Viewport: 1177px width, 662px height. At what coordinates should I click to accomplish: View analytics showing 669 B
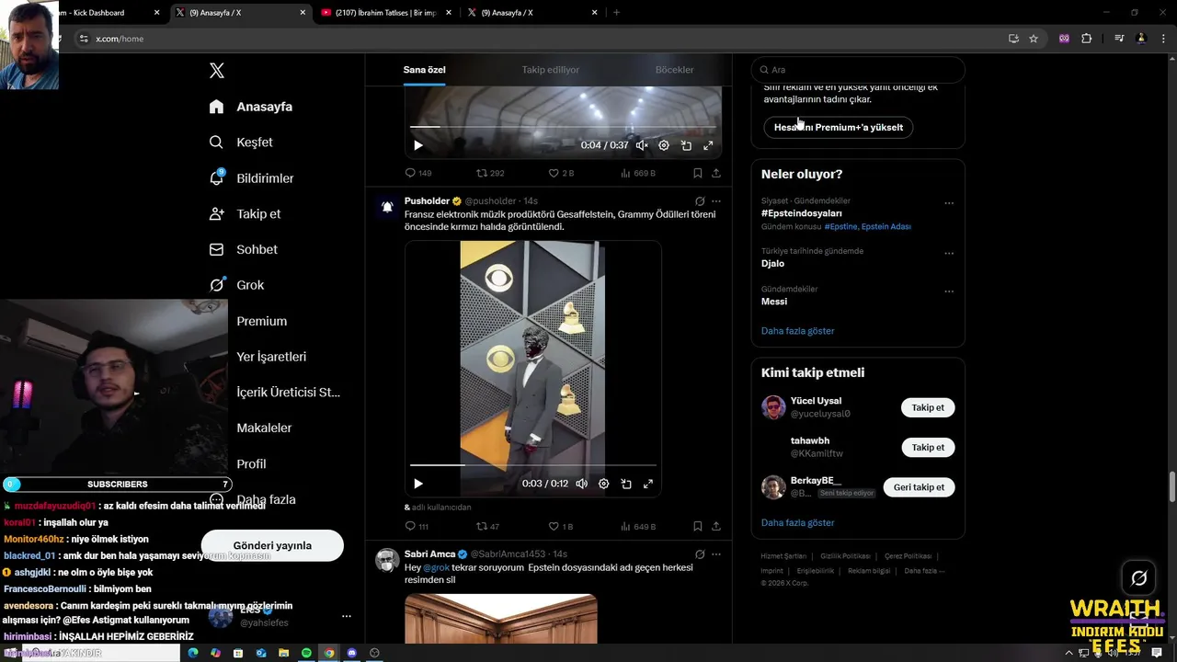pyautogui.click(x=638, y=173)
